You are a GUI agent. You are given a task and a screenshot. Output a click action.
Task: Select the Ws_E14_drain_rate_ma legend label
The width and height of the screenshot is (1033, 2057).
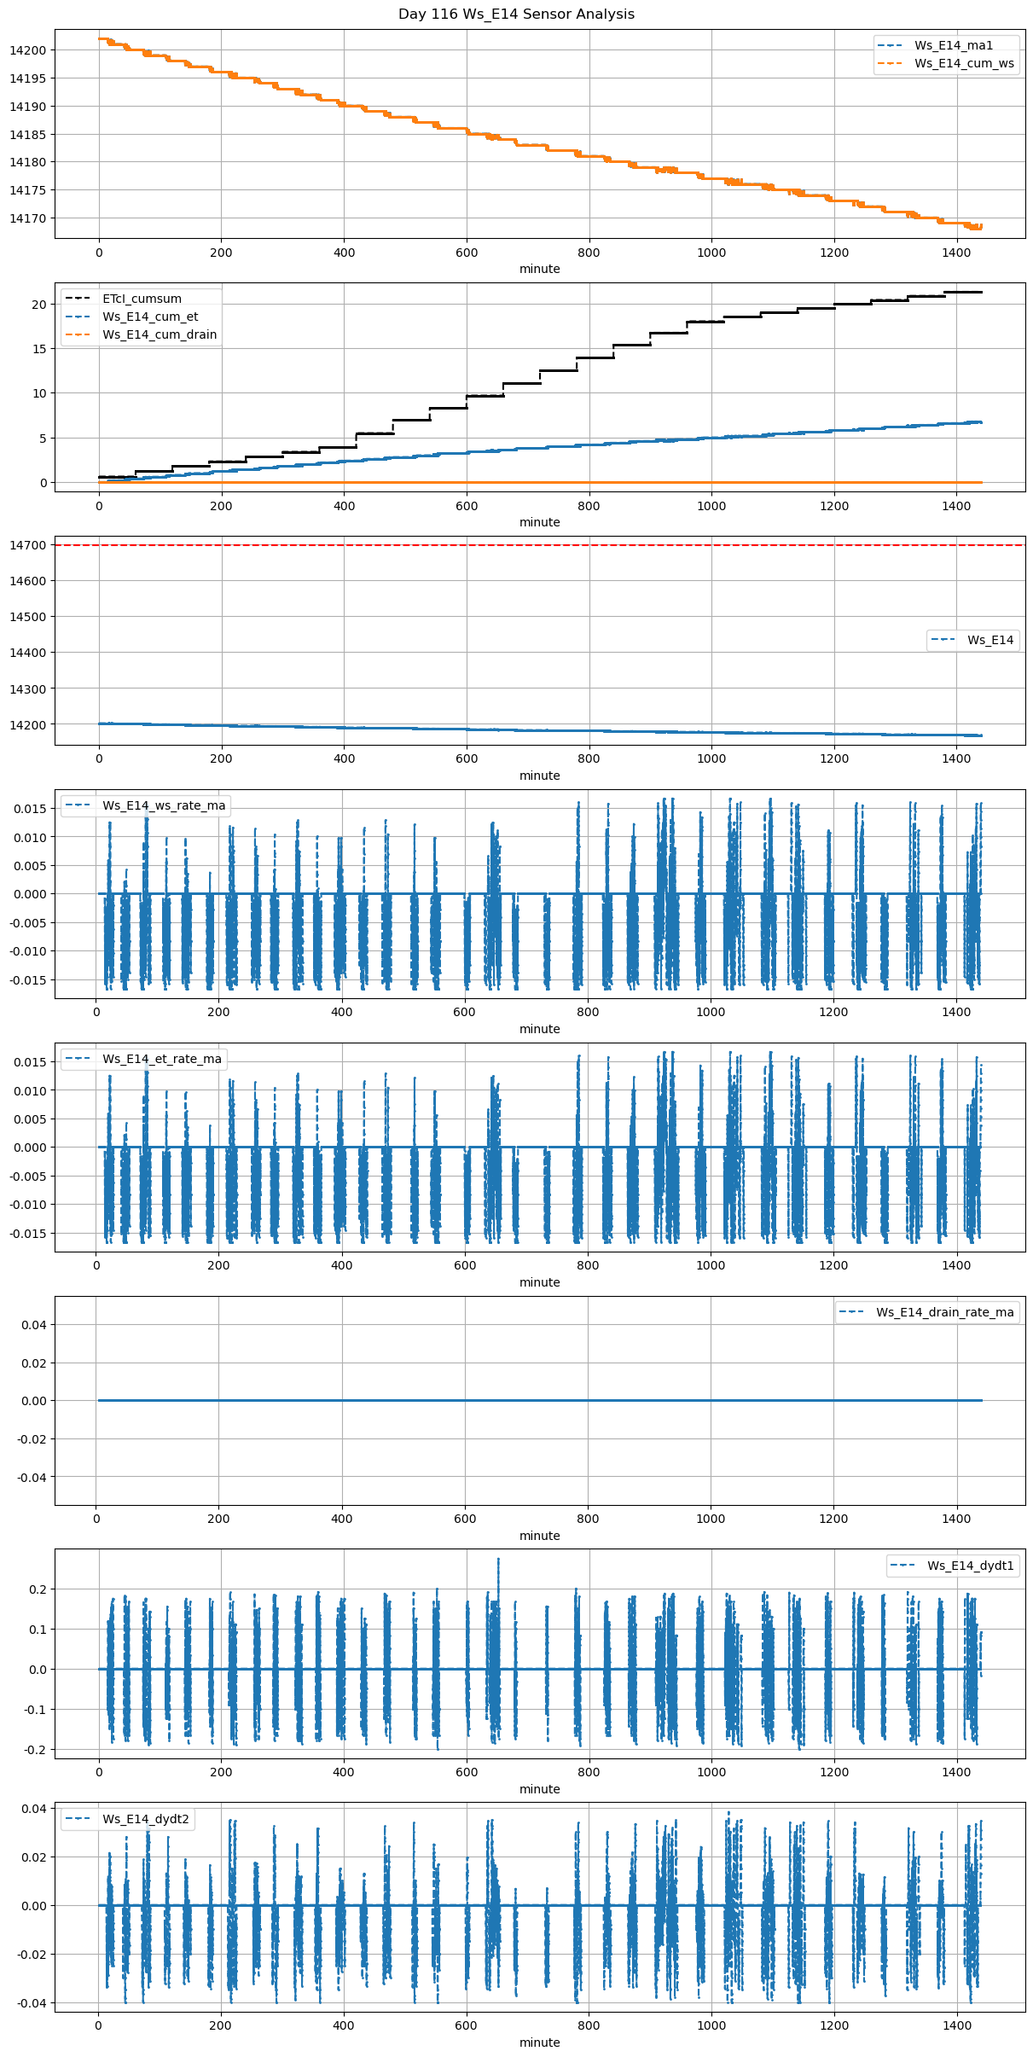pyautogui.click(x=944, y=1312)
